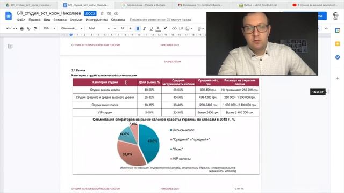Click the 'Эконом-класс' legend entry

point(182,130)
